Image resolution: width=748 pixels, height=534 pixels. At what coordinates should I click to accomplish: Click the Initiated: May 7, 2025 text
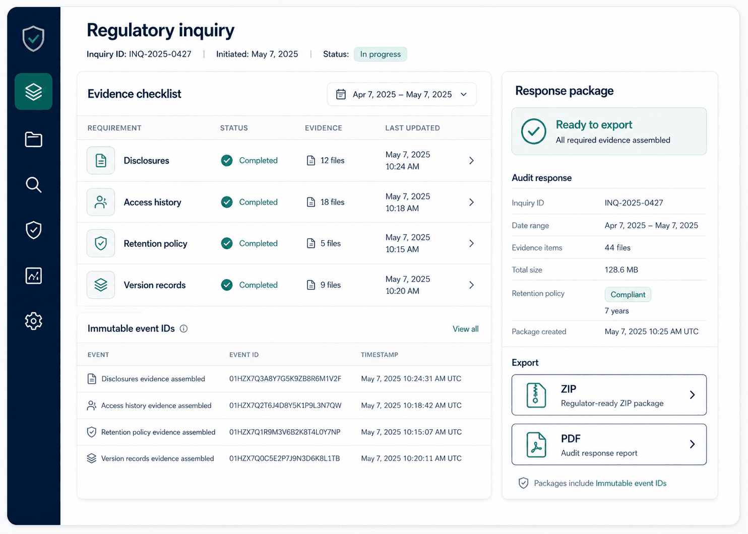tap(257, 54)
